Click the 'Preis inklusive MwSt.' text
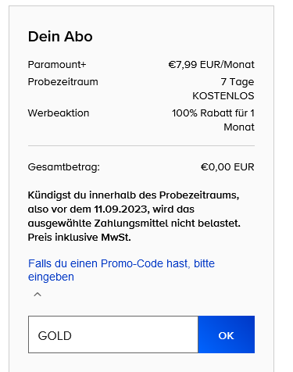 (80, 238)
